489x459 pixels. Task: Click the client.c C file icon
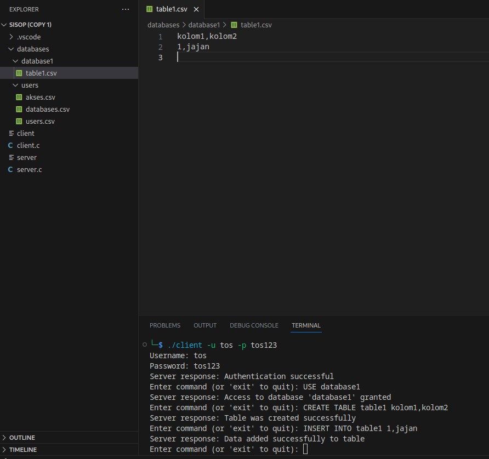click(10, 146)
